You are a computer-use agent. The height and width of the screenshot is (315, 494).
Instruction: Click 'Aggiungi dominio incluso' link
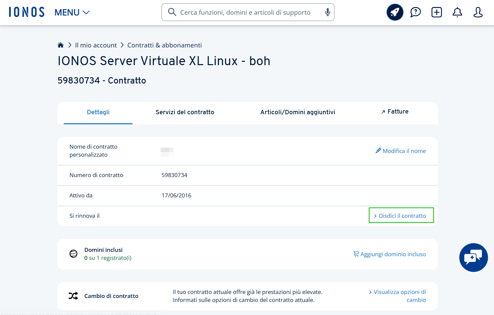click(x=393, y=254)
